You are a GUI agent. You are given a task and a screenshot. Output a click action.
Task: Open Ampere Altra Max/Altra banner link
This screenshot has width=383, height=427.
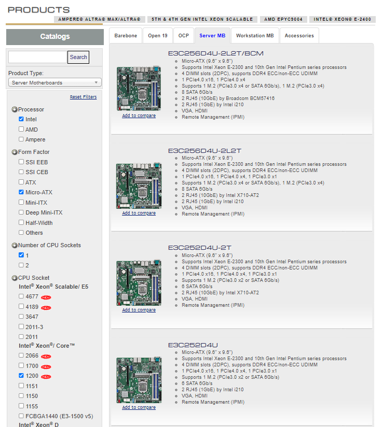(x=99, y=19)
